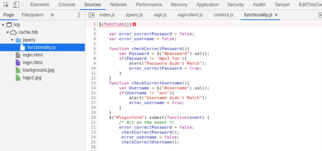This screenshot has width=322, height=151.
Task: Select functionality.js in the file tree
Action: click(x=41, y=47)
